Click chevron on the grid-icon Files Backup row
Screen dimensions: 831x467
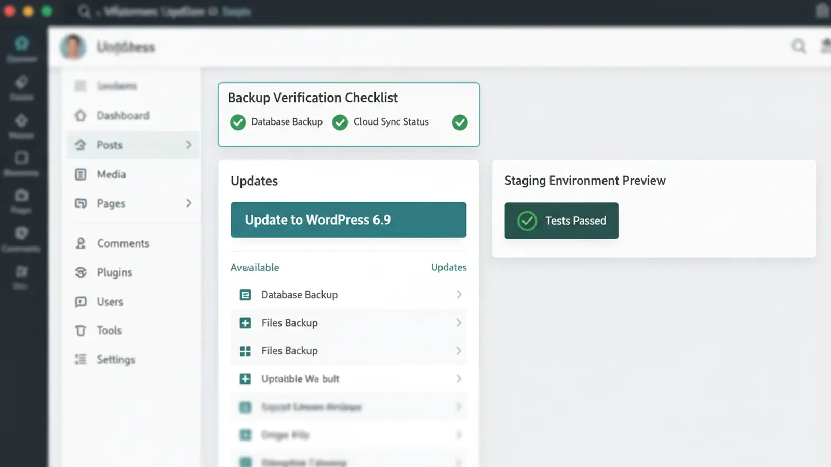459,351
